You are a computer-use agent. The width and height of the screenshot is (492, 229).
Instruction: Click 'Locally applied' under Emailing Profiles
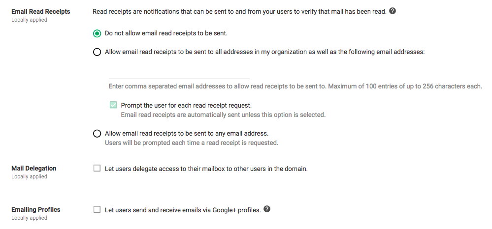point(30,218)
